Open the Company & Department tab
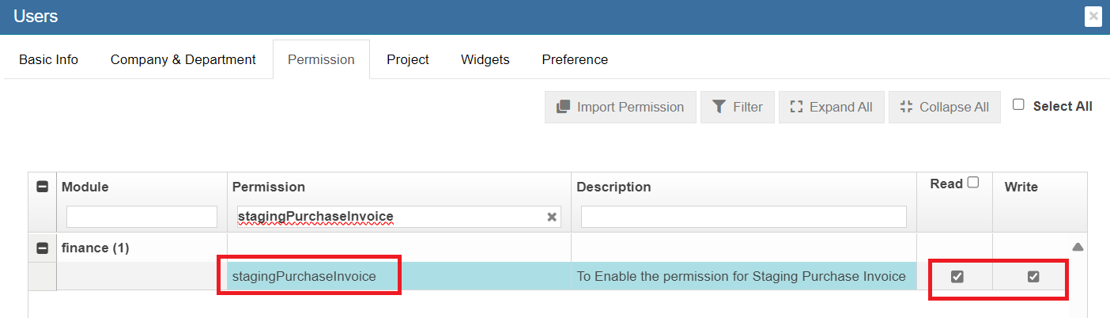 [x=183, y=59]
